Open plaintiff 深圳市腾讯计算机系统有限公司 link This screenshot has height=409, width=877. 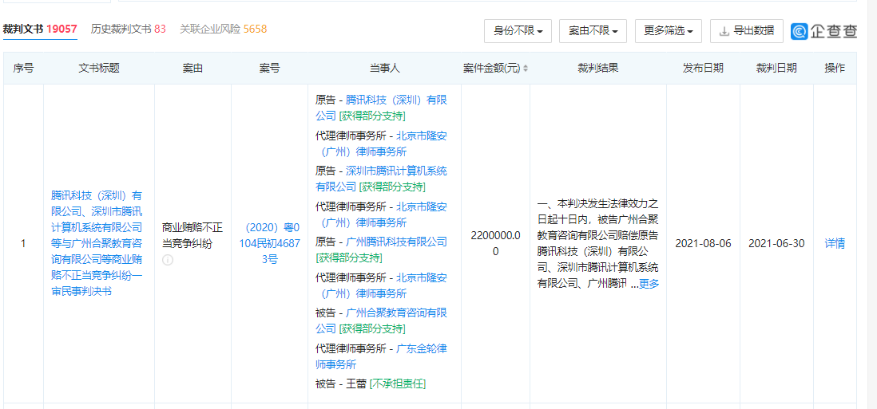click(x=382, y=179)
